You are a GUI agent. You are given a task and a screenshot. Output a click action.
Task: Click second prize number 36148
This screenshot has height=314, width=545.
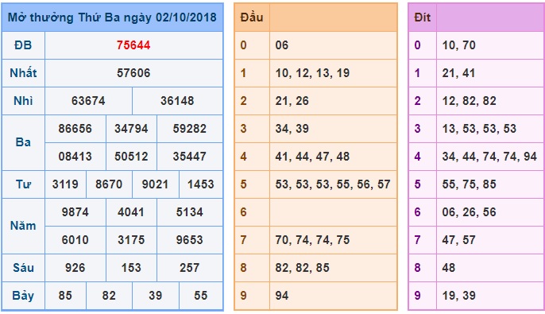(x=177, y=101)
